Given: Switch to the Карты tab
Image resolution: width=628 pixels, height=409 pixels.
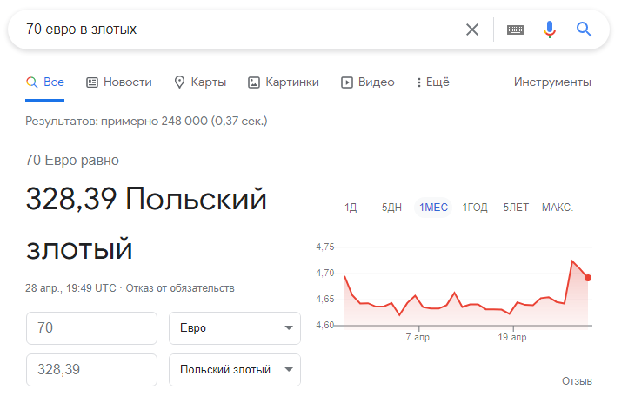Looking at the screenshot, I should pos(200,82).
